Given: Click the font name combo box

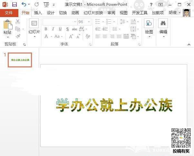Looking at the screenshot, I should tap(60, 22).
